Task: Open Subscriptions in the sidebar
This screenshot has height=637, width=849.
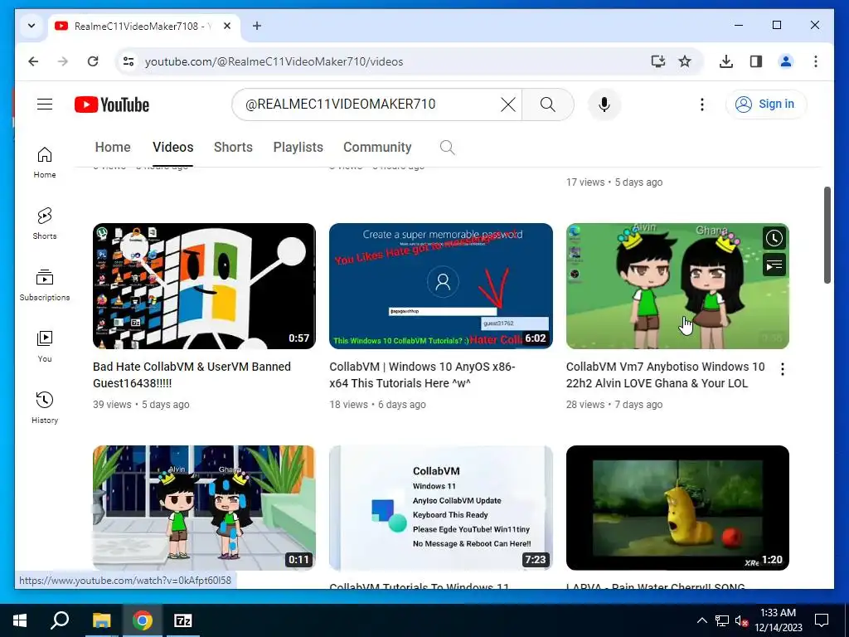Action: coord(45,285)
